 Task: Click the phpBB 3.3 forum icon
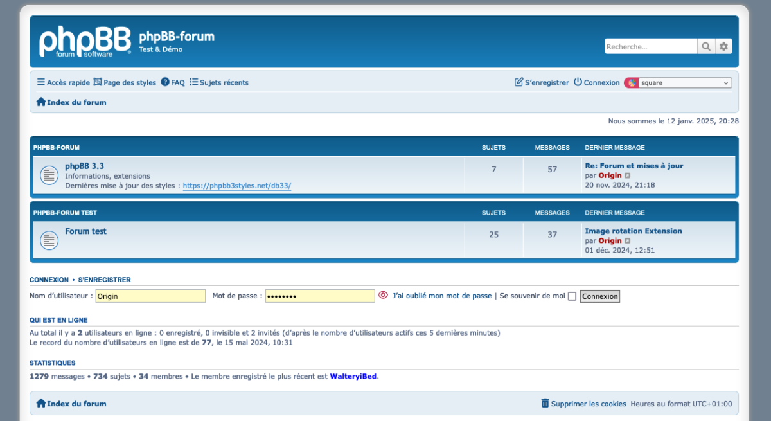tap(49, 175)
